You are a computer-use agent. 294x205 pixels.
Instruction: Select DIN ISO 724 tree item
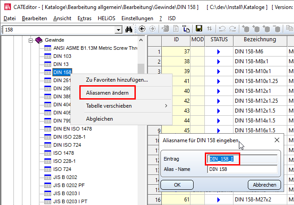pos(67,145)
